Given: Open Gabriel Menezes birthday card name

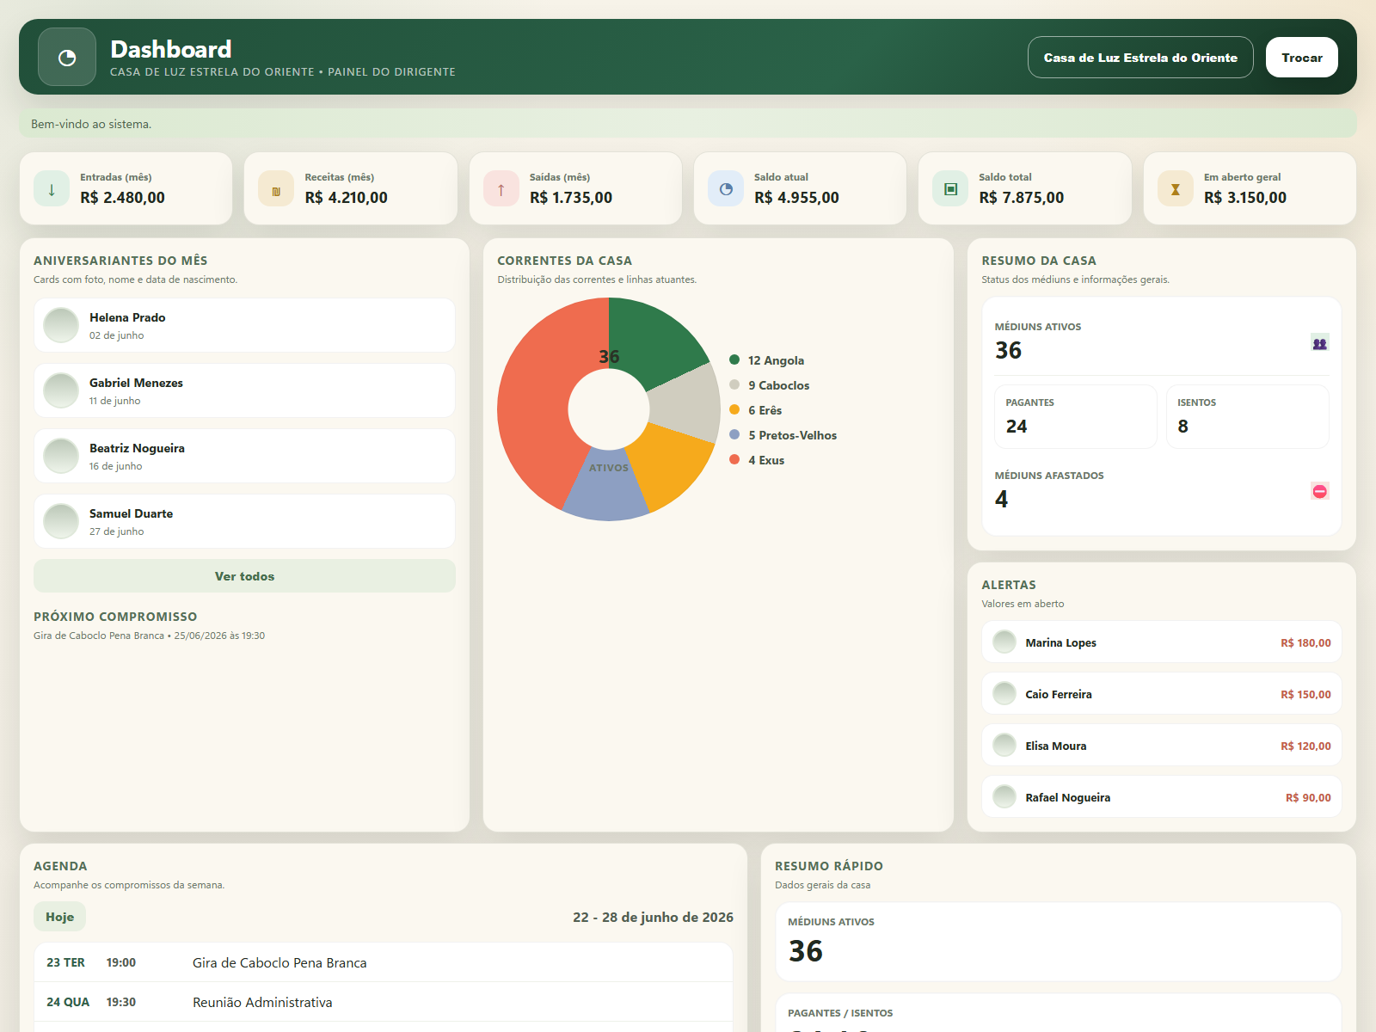Looking at the screenshot, I should coord(136,383).
